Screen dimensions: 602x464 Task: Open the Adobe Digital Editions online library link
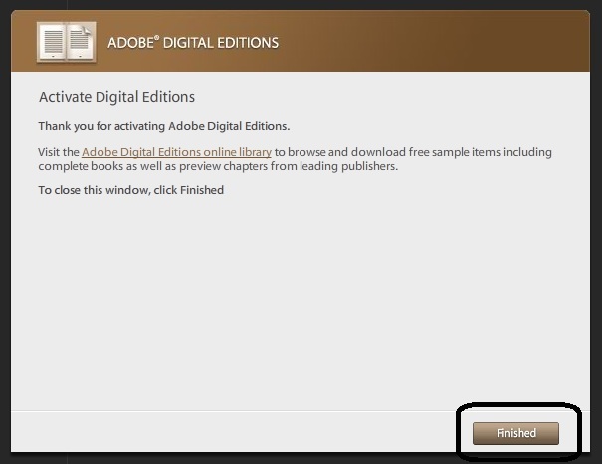point(176,152)
